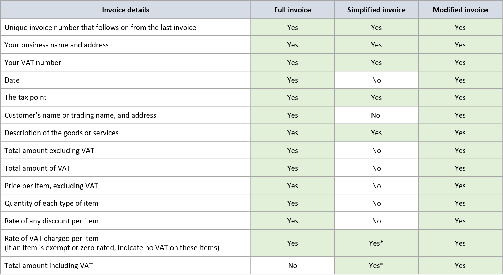Click Full invoice "Yes" for Total amount excluding VAT
Viewport: 503px width, 275px height.
coord(292,151)
